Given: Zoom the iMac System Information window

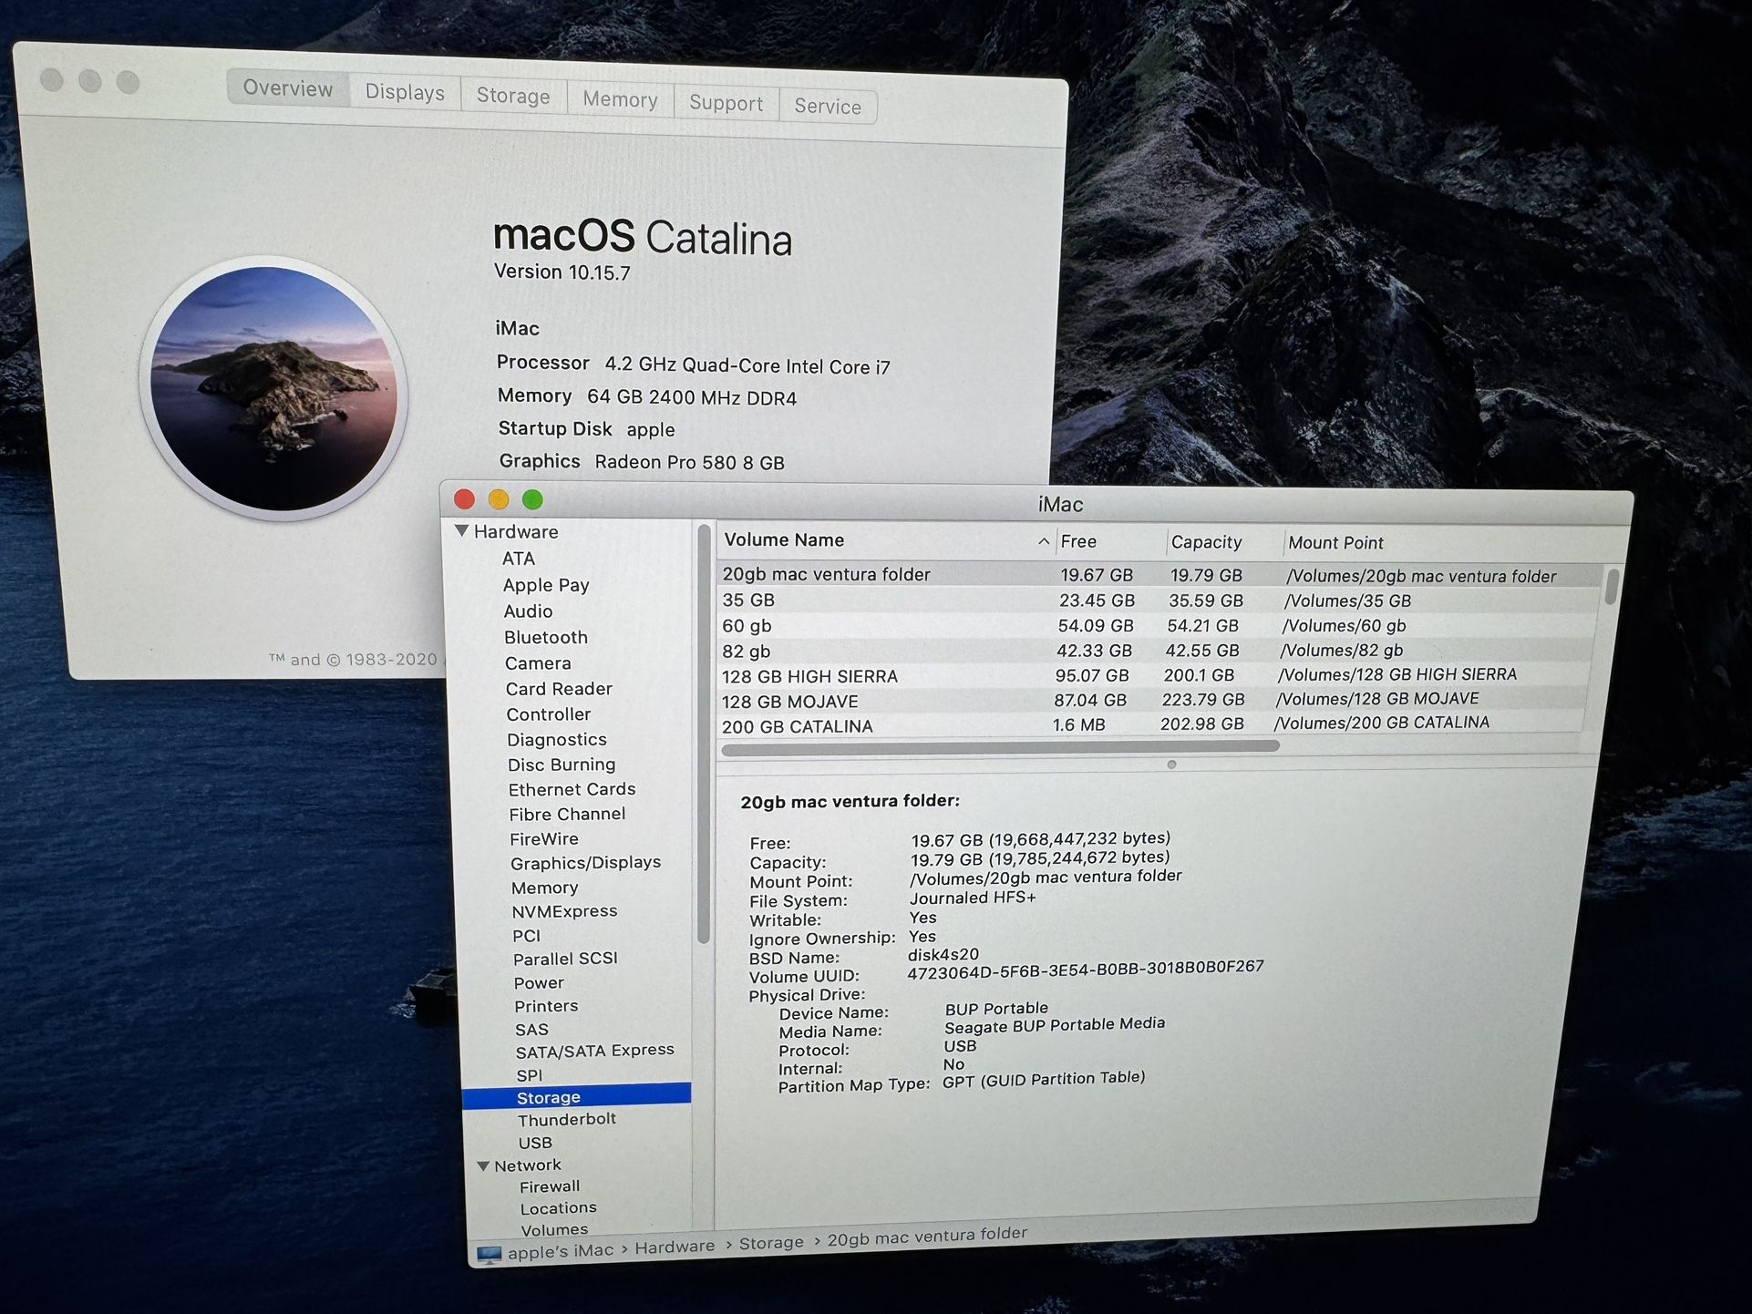Looking at the screenshot, I should click(532, 499).
